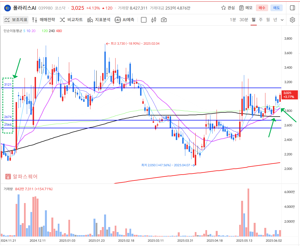Click the 코스닥 market label
This screenshot has height=246, width=300.
(60, 8)
